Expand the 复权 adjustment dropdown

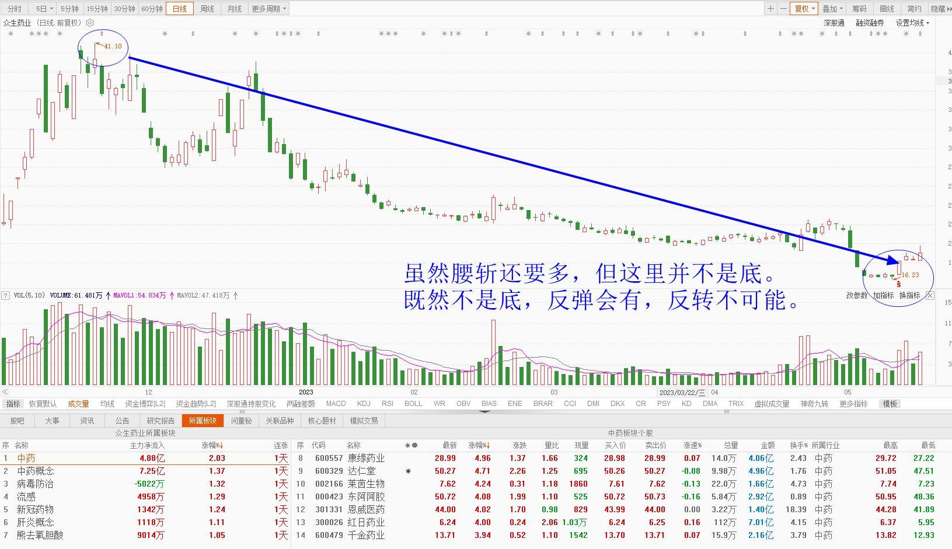pyautogui.click(x=805, y=9)
